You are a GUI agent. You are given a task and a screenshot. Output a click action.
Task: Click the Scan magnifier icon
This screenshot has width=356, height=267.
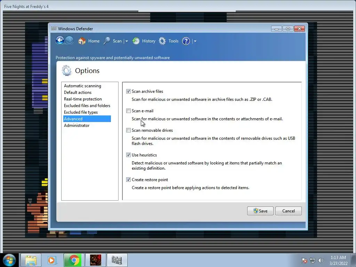click(107, 41)
